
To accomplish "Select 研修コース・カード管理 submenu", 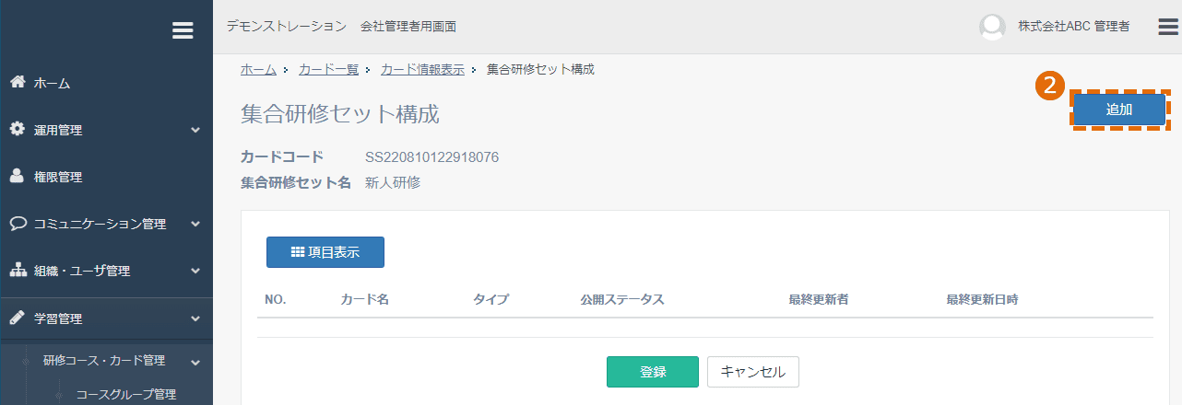I will coord(106,361).
